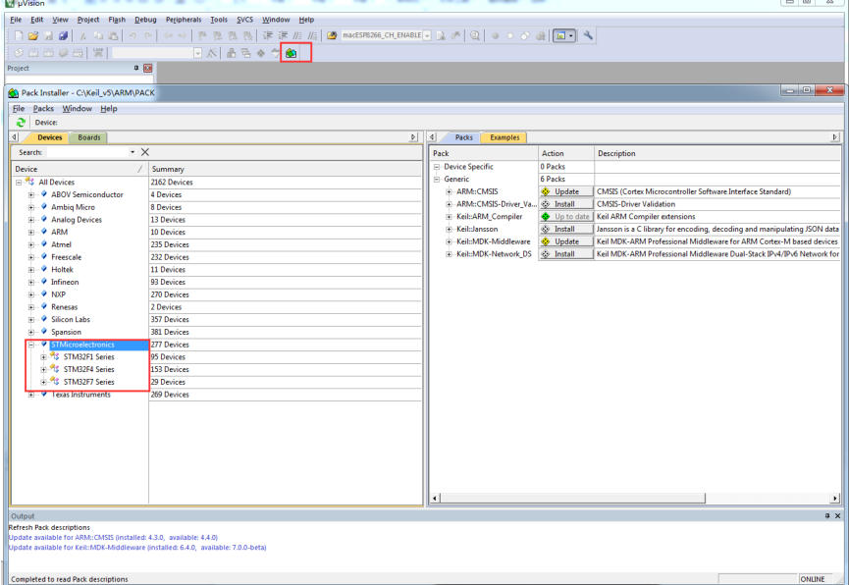Viewport: 849px width, 585px height.
Task: Expand the ARM::CMSIS pack entry
Action: pos(449,191)
